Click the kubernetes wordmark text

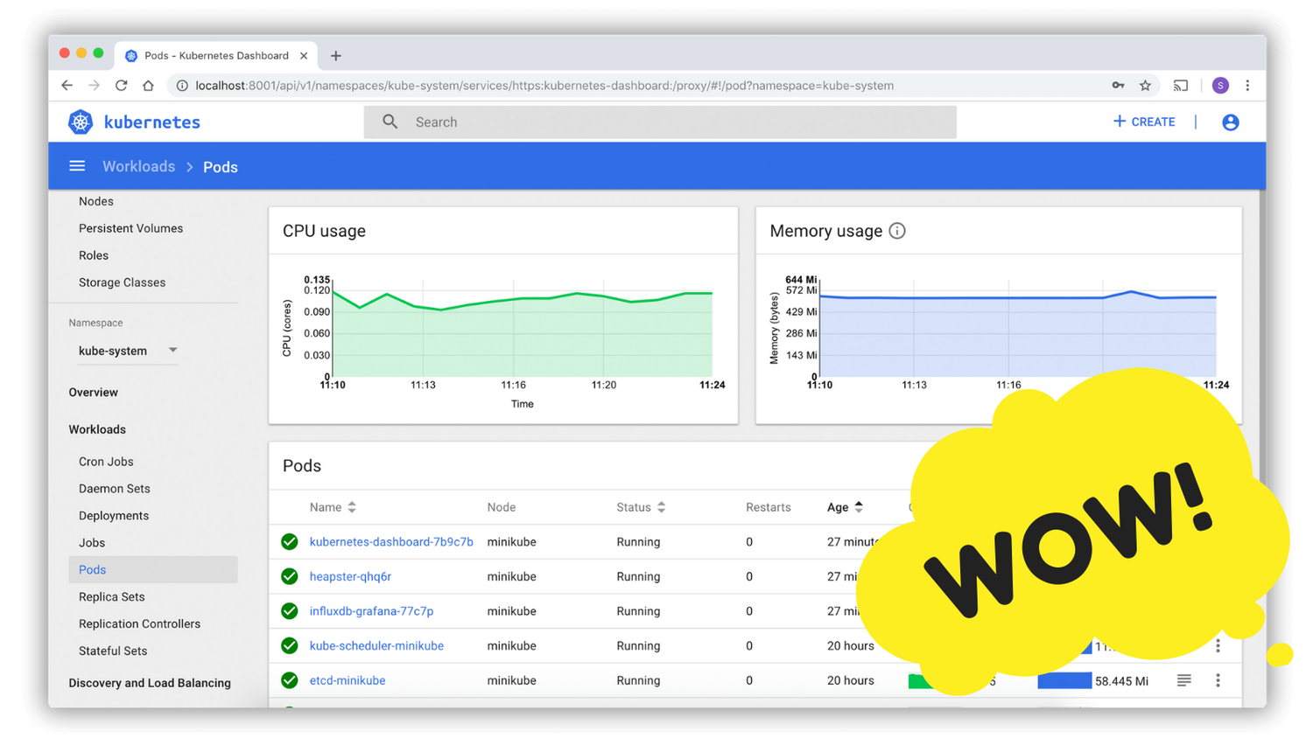point(152,122)
